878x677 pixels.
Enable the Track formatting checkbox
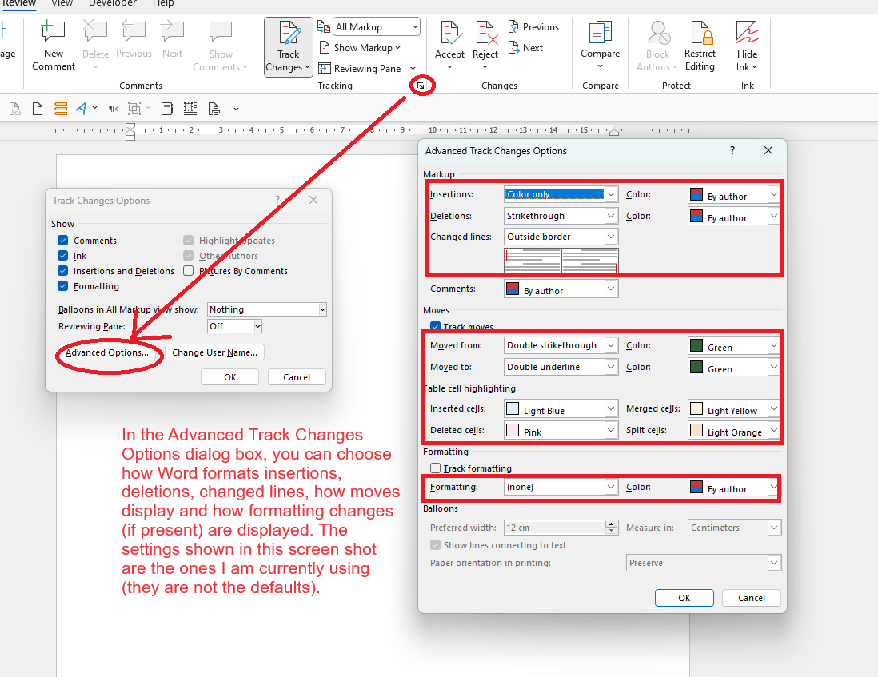[436, 468]
